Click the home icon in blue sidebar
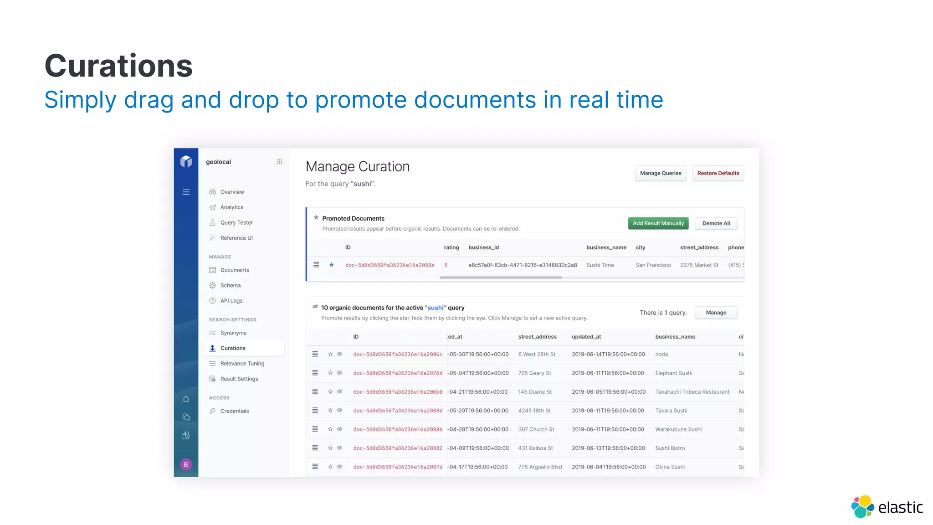This screenshot has width=933, height=525. (186, 399)
